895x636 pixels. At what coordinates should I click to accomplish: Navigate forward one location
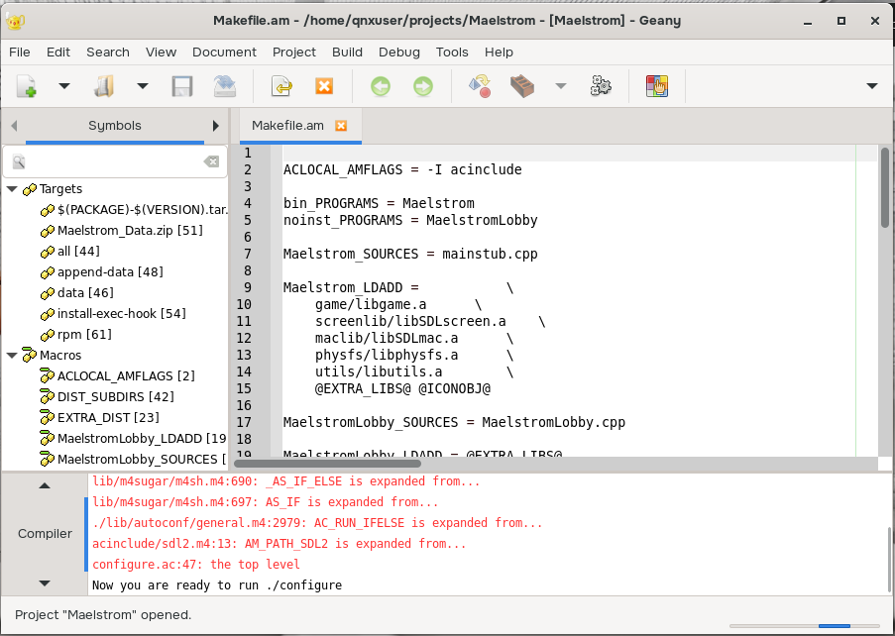pyautogui.click(x=422, y=87)
